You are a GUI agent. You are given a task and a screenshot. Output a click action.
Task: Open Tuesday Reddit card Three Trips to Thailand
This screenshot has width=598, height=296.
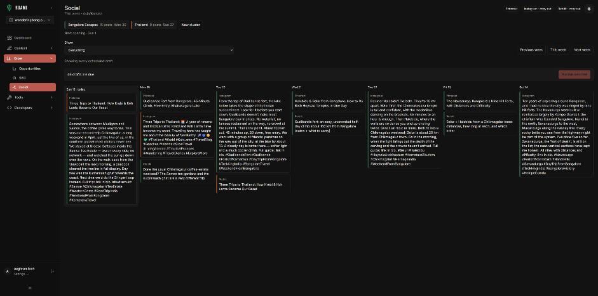(253, 184)
